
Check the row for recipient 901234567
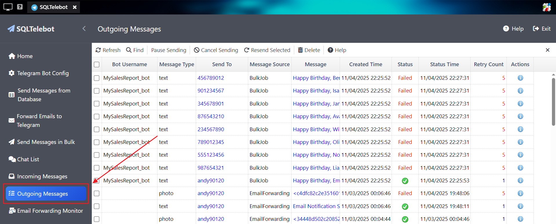[97, 91]
